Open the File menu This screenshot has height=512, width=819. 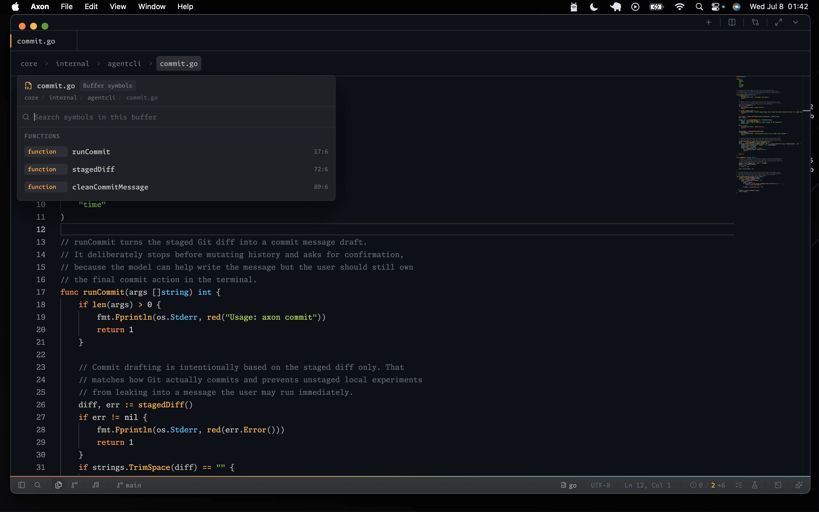click(x=67, y=7)
